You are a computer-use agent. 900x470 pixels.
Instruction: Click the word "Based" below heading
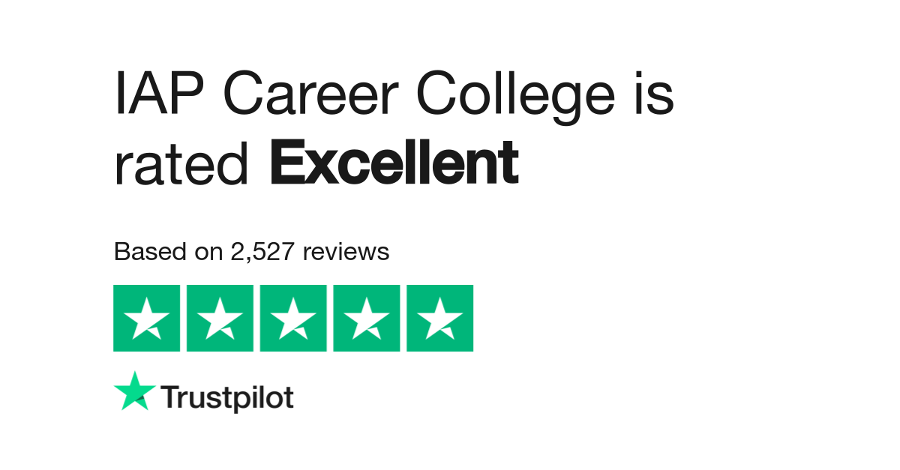click(x=145, y=252)
